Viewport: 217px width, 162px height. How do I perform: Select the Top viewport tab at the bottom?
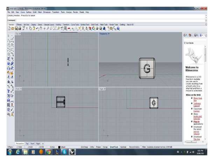pos(27,144)
